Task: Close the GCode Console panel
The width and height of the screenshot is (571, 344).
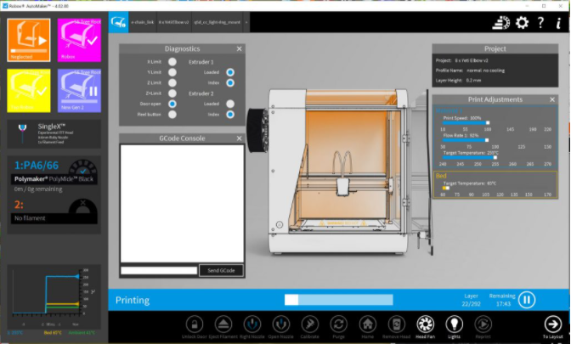Action: pyautogui.click(x=239, y=138)
